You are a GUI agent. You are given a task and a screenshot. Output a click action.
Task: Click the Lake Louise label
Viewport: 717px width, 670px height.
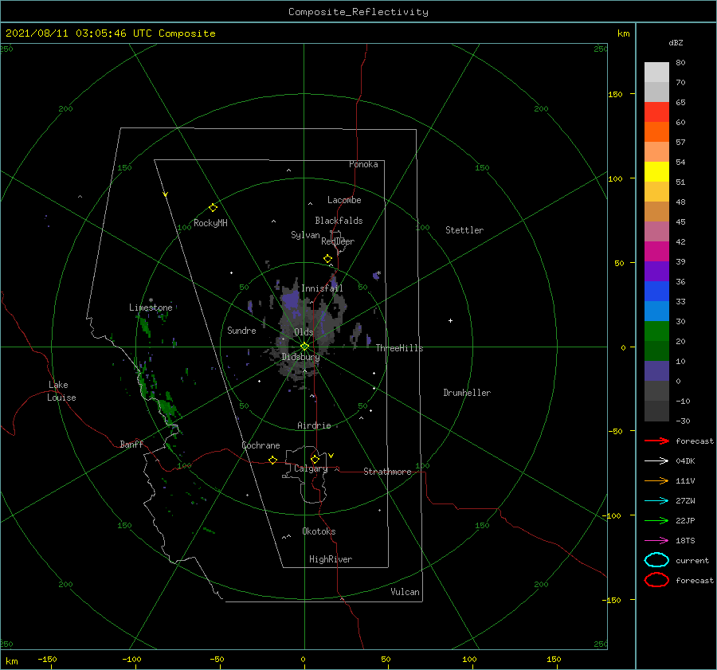pyautogui.click(x=61, y=391)
